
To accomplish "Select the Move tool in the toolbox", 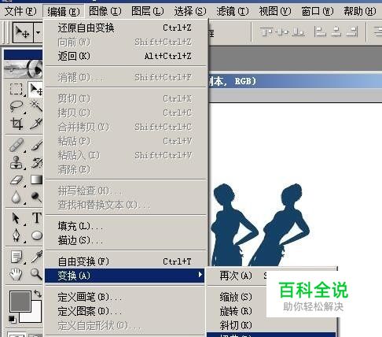I will (36, 90).
